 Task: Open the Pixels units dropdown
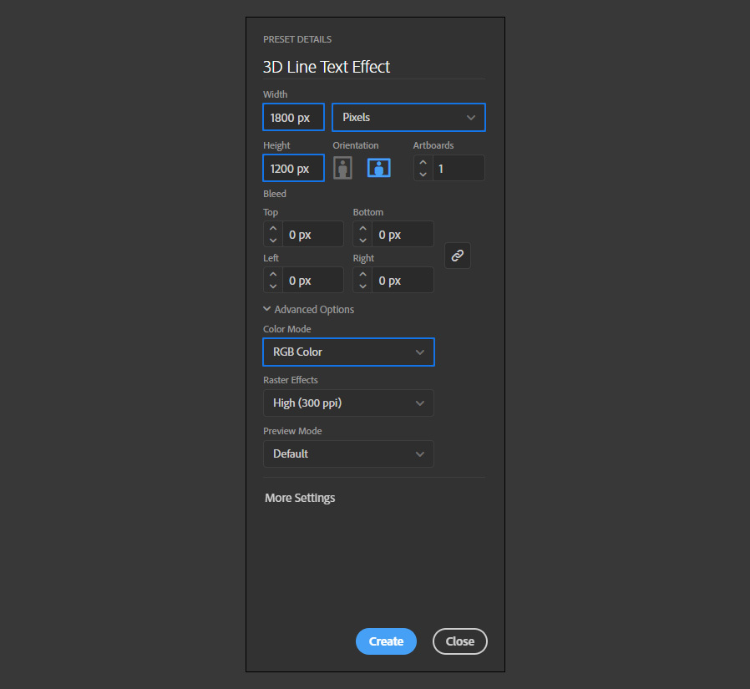(408, 117)
